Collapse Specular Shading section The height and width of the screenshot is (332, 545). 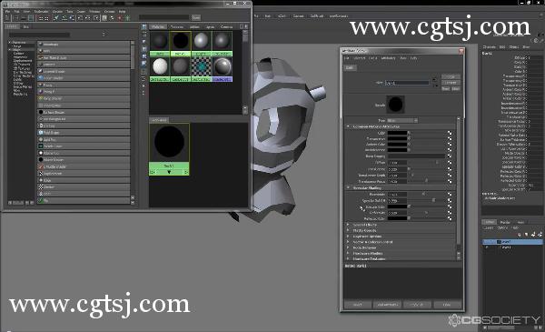[348, 188]
